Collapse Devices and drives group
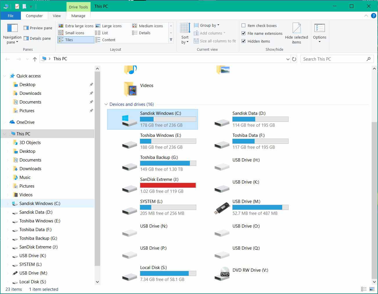378x294 pixels. click(x=106, y=104)
